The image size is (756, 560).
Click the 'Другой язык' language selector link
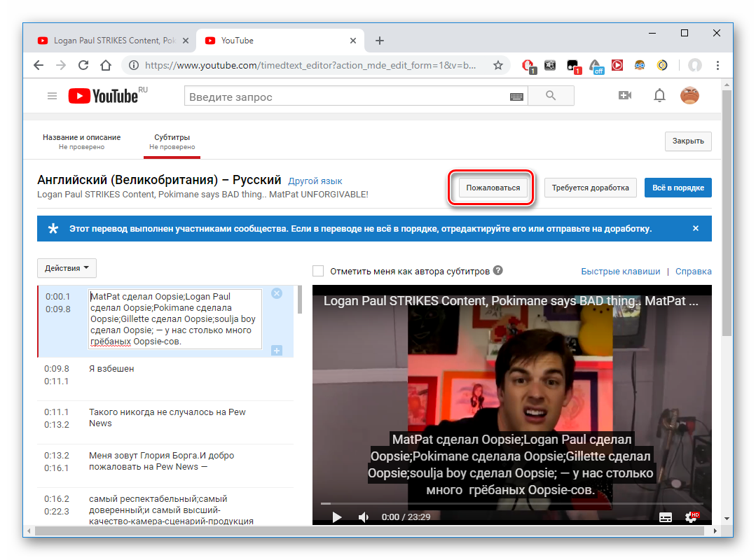(315, 181)
